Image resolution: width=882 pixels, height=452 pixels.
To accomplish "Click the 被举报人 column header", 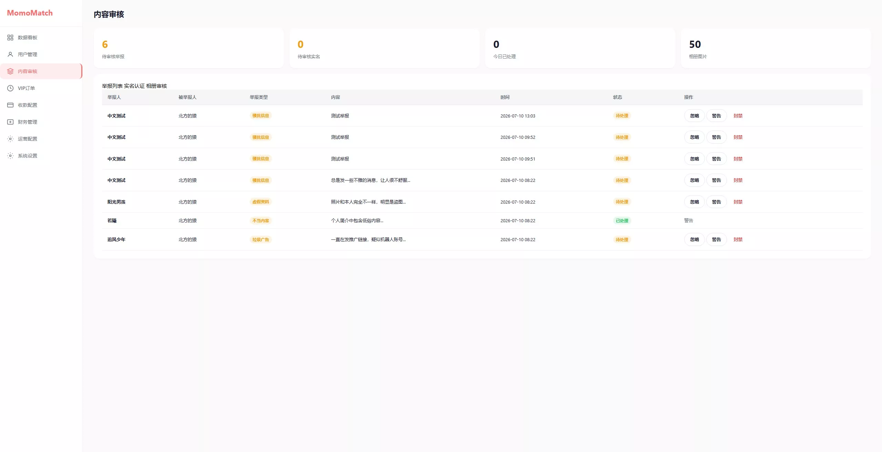I will coord(187,97).
